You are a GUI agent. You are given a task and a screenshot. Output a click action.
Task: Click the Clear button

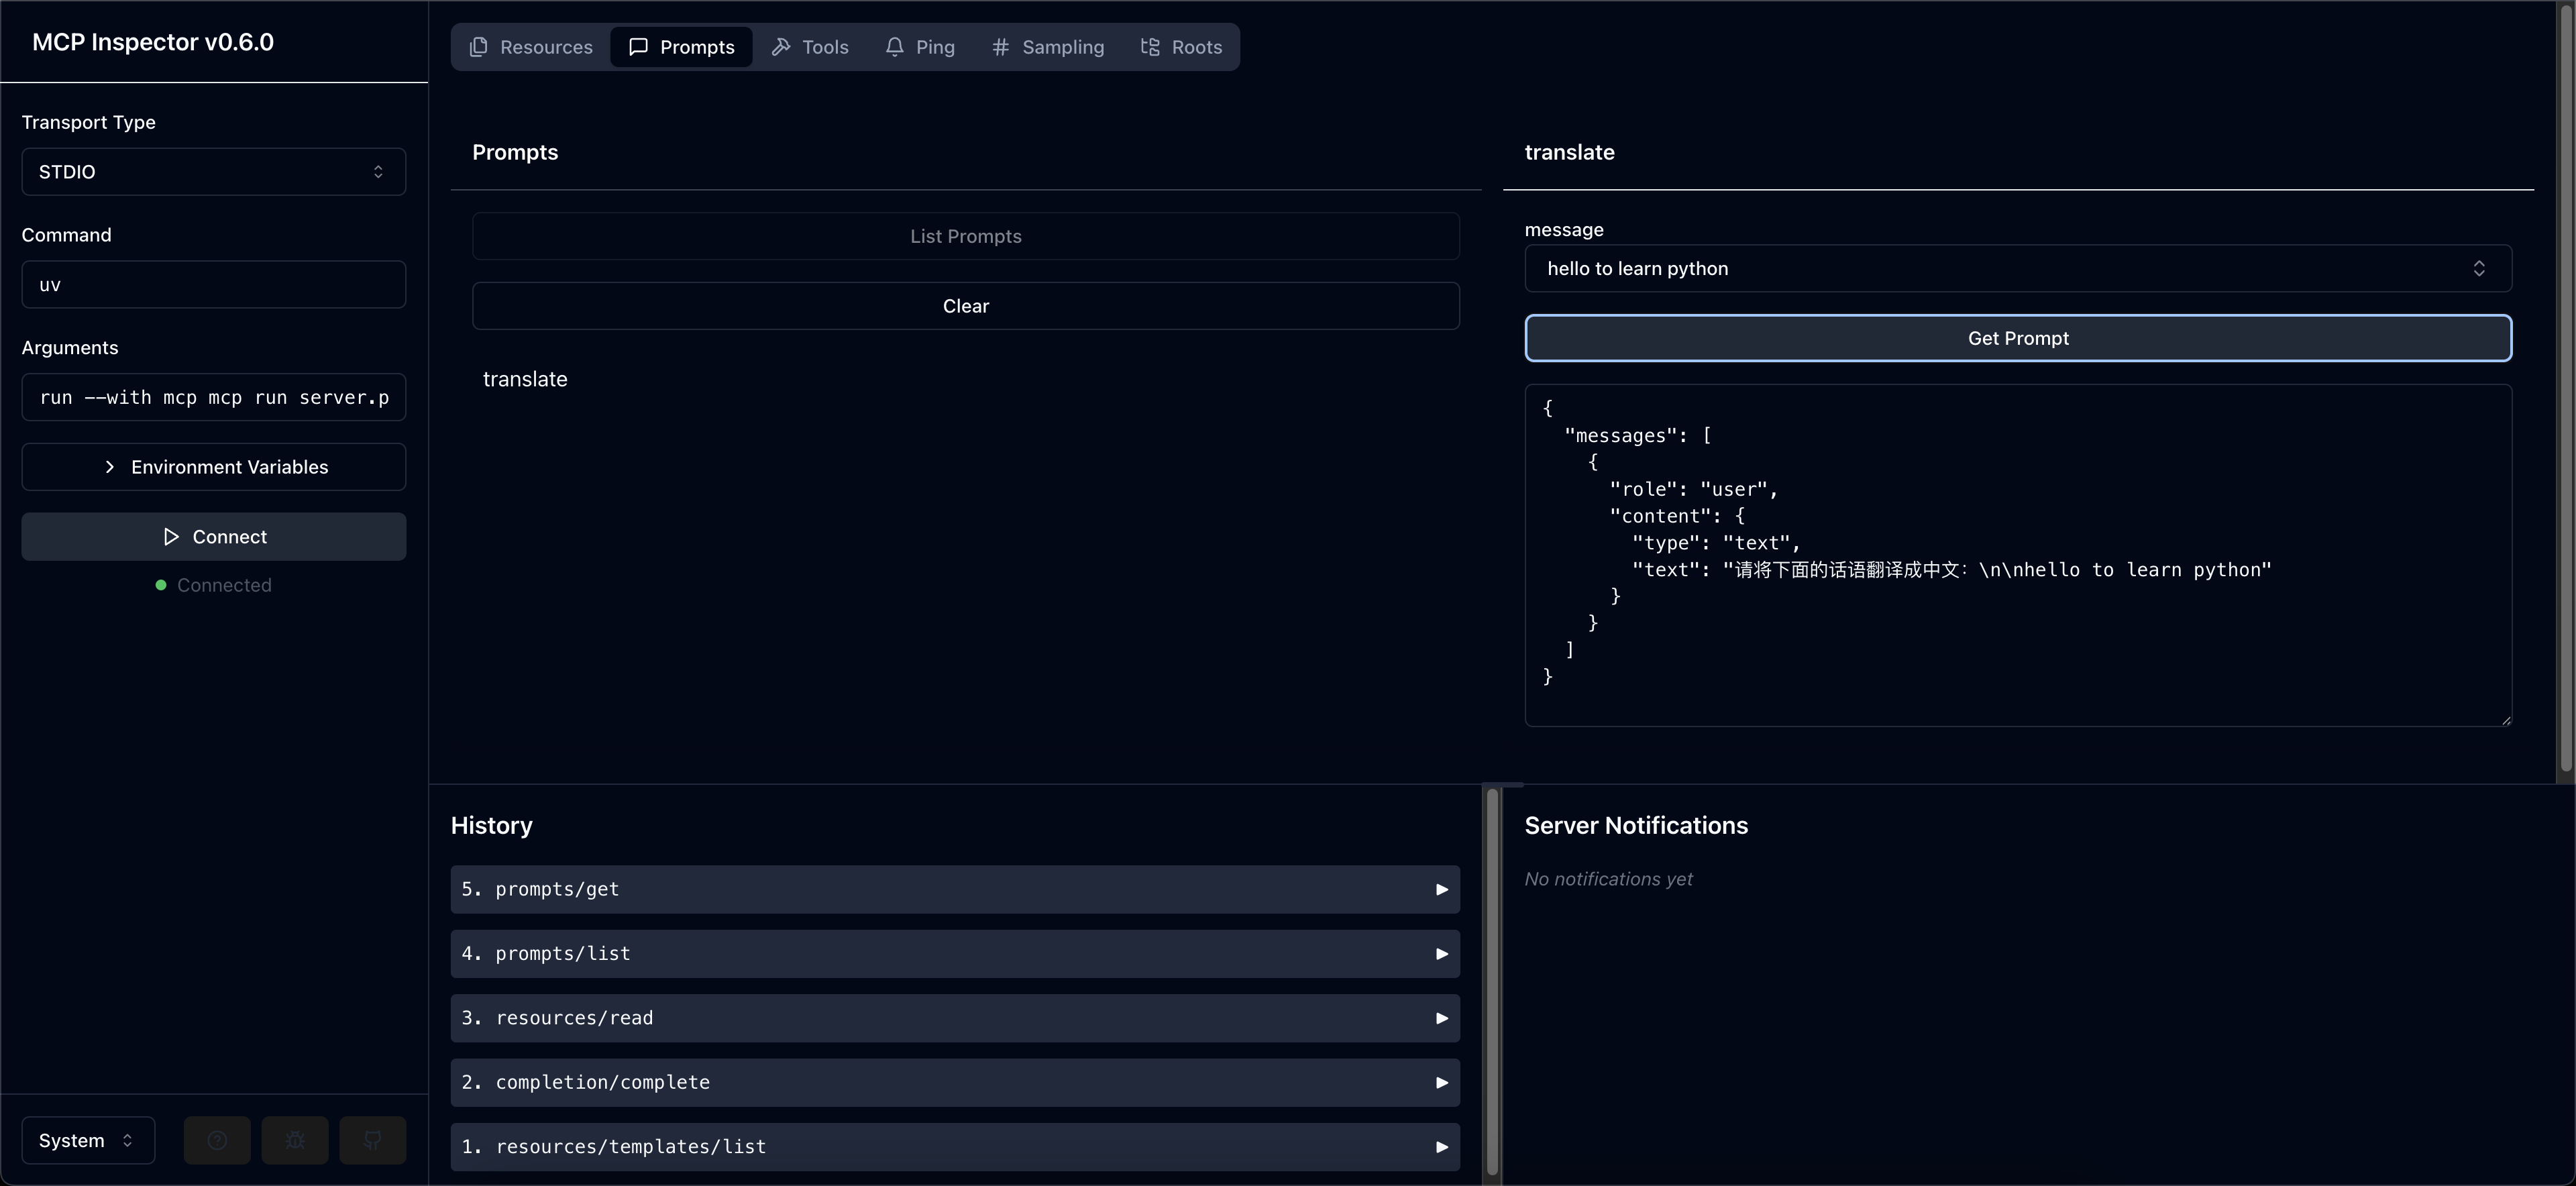[966, 306]
